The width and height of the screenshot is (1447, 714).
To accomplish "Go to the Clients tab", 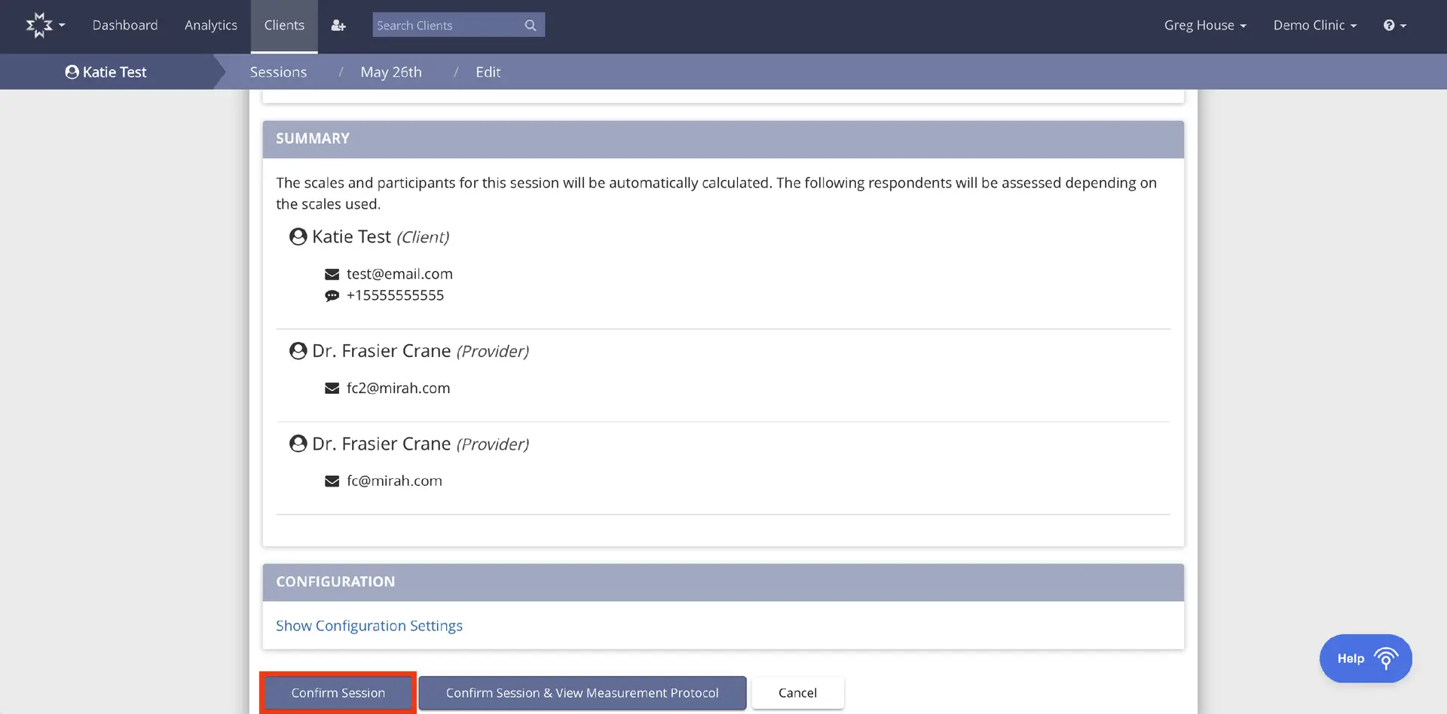I will pos(284,26).
